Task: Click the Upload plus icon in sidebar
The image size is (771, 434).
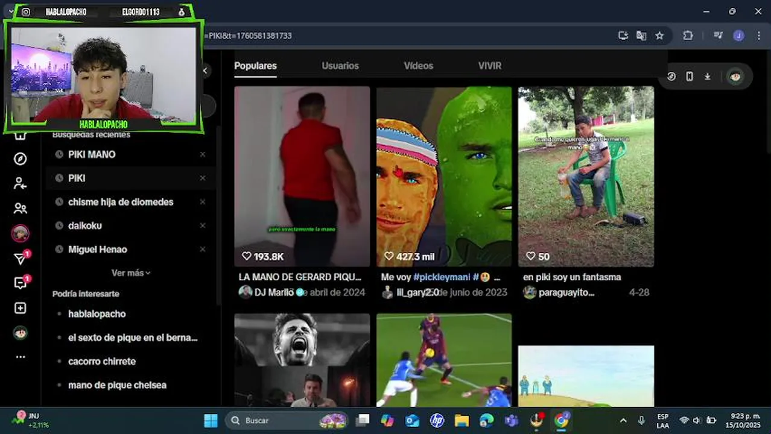Action: [21, 308]
